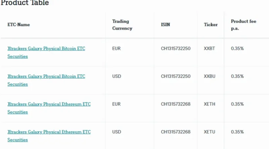This screenshot has width=269, height=149.
Task: Open the Bitcoin ETC link in the XXBT row
Action: 46,49
